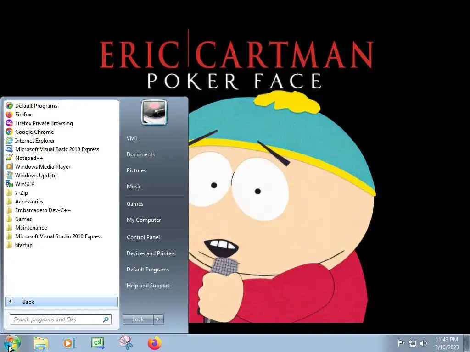
Task: Launch Google Chrome
Action: [62, 132]
